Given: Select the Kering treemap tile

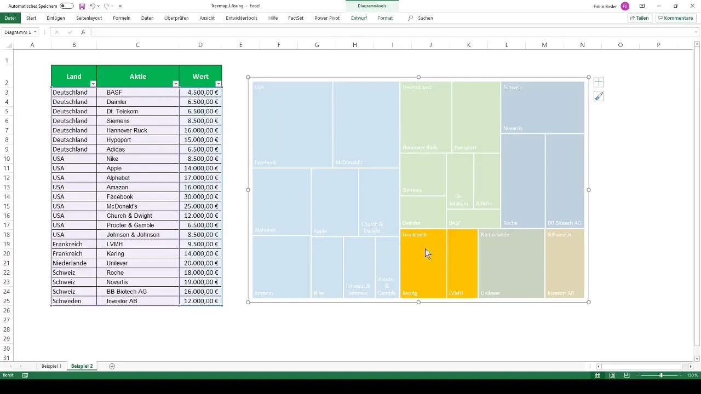Looking at the screenshot, I should tap(423, 263).
